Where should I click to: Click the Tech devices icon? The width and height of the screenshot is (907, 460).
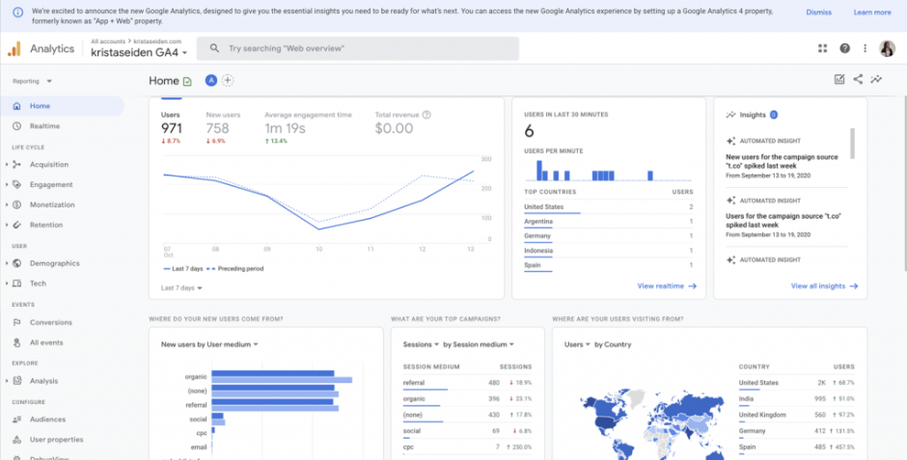pos(17,284)
